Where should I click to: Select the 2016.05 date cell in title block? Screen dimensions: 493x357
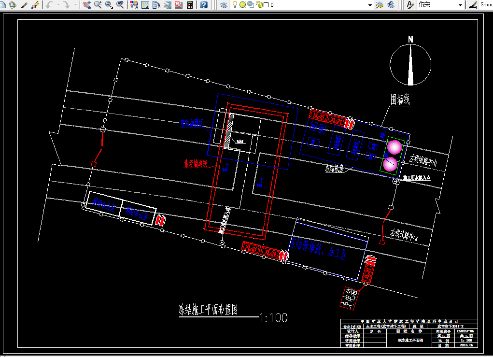point(466,345)
